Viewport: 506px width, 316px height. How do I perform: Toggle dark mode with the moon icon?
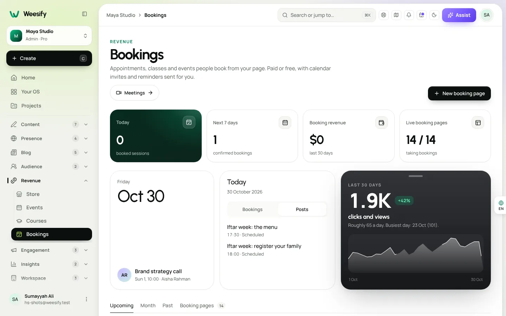[x=434, y=15]
